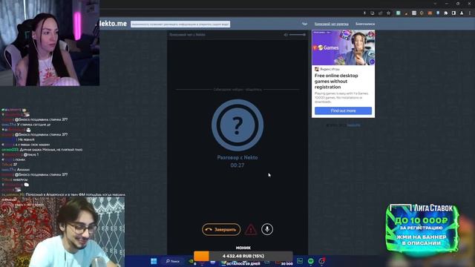Open the browser profile avatar icon
Viewport: 475px width, 267px height.
pyautogui.click(x=462, y=13)
